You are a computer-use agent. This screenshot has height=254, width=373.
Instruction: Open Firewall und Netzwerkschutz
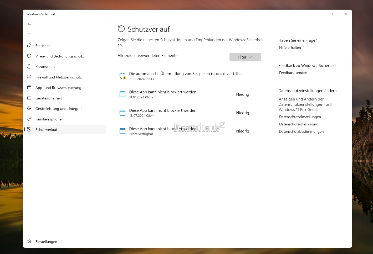(65, 77)
